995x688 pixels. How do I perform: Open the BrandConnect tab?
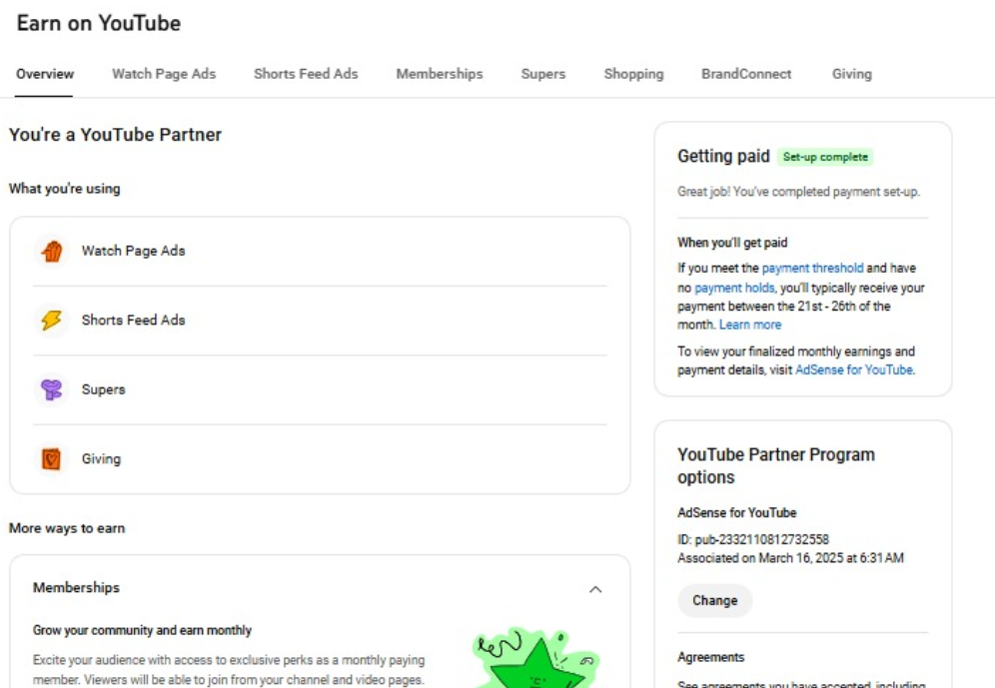pyautogui.click(x=746, y=74)
